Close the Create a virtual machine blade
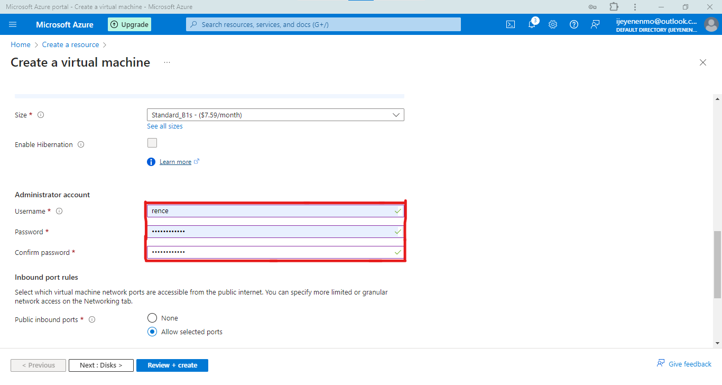 (x=703, y=62)
